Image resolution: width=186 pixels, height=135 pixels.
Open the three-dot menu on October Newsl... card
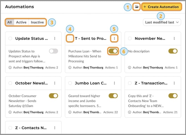click(x=55, y=83)
